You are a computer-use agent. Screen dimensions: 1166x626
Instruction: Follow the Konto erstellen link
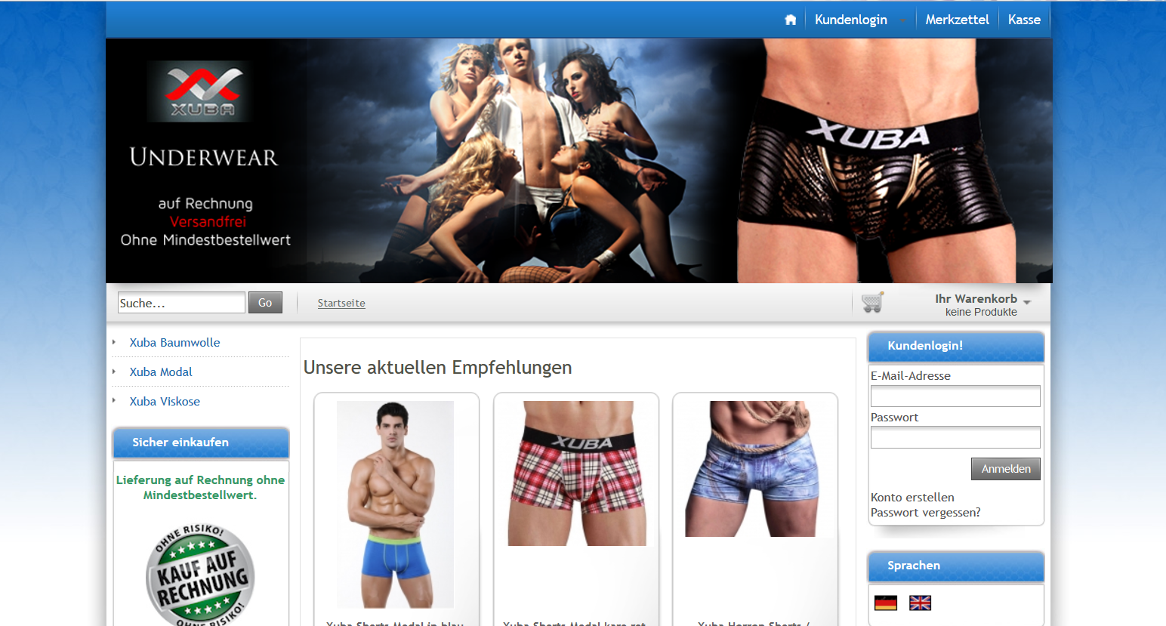(x=912, y=497)
